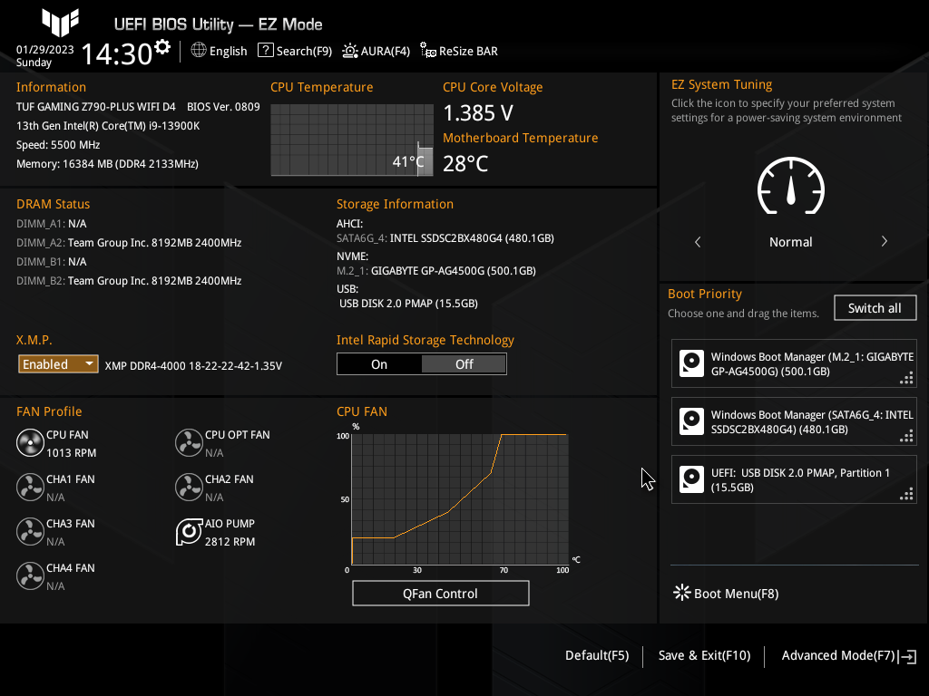Click the 'Normal' tuning mode label
Image resolution: width=929 pixels, height=696 pixels.
pos(790,241)
